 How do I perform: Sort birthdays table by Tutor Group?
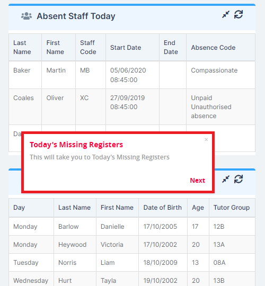tap(232, 208)
